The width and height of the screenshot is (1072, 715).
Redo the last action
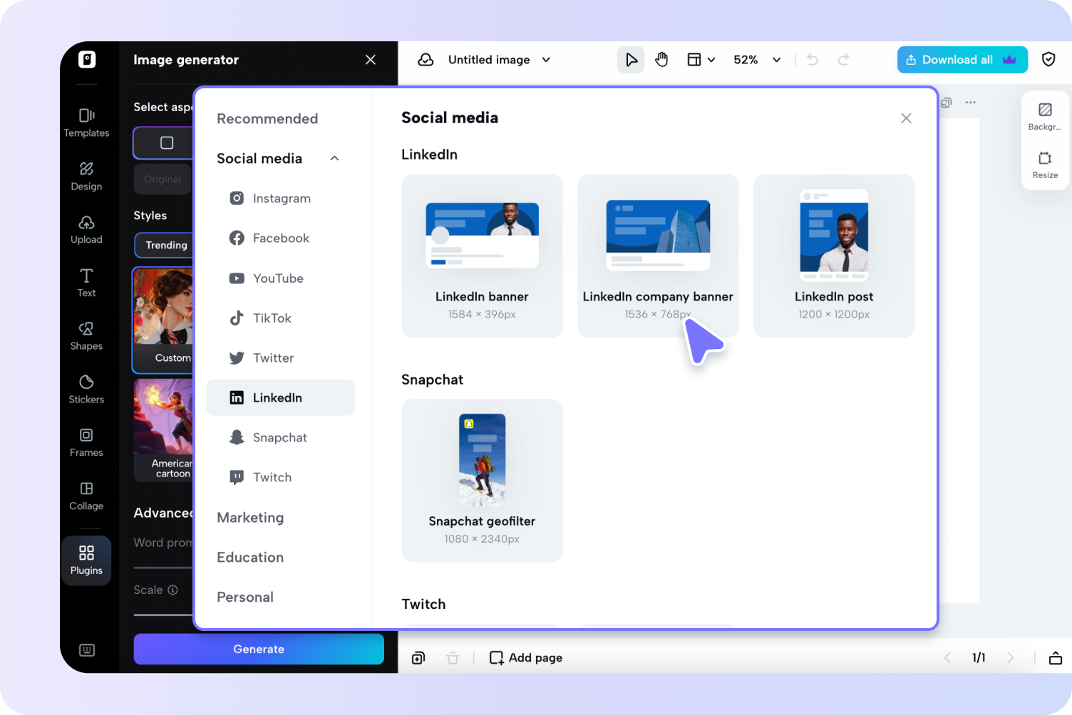pyautogui.click(x=843, y=60)
